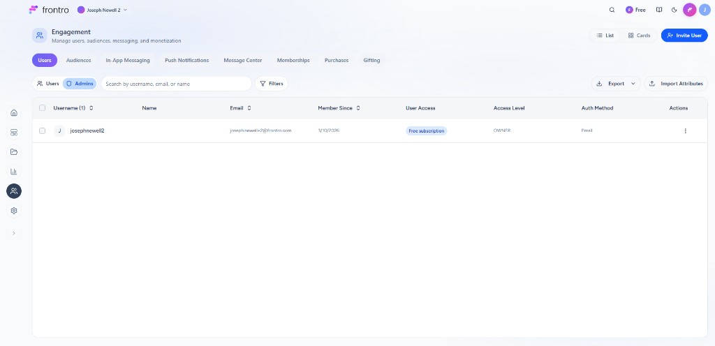Open the settings gear sidebar icon
Image resolution: width=715 pixels, height=346 pixels.
coord(14,211)
